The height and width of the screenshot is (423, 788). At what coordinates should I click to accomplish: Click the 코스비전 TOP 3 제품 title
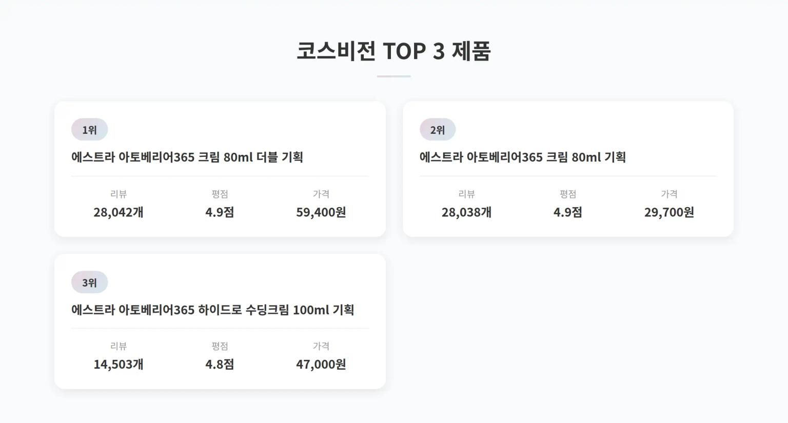pos(394,51)
